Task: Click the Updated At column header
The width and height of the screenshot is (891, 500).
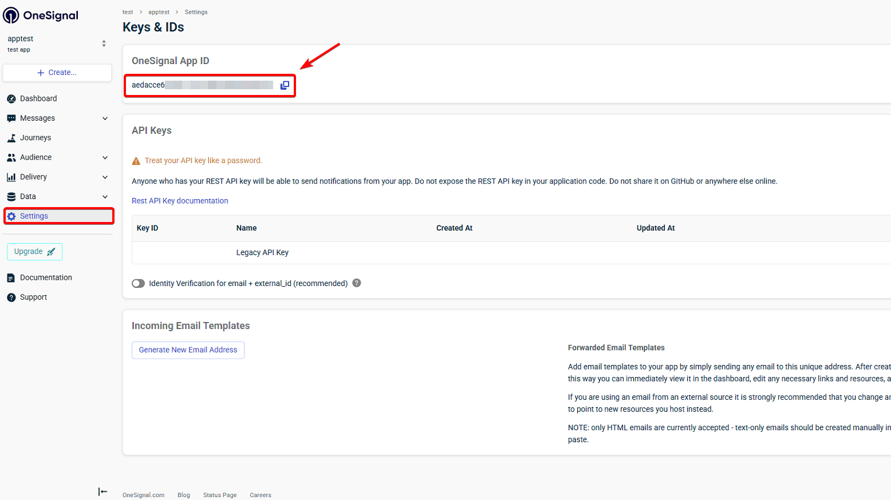Action: (656, 228)
